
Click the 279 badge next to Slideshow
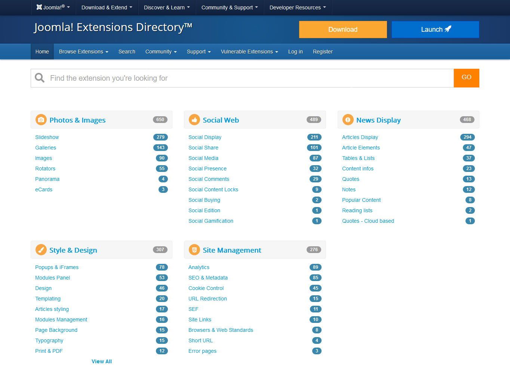(x=161, y=137)
